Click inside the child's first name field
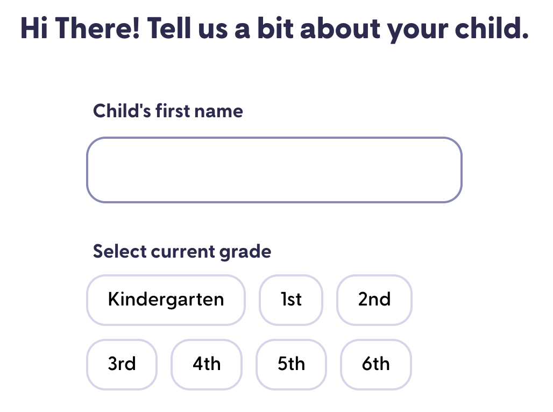The height and width of the screenshot is (412, 553). pyautogui.click(x=274, y=169)
